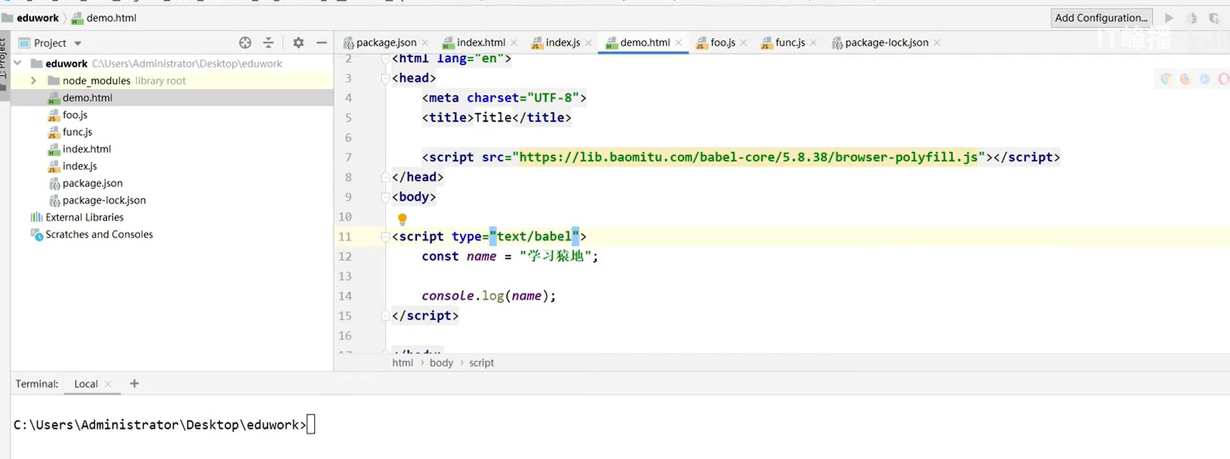
Task: Click eduwork in navigation breadcrumb
Action: click(37, 18)
